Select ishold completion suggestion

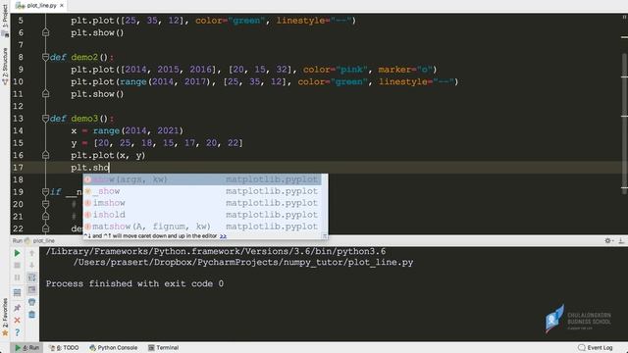point(202,215)
